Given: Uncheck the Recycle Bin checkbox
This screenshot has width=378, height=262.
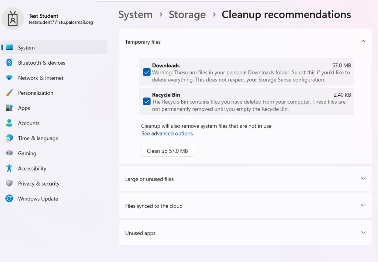Looking at the screenshot, I should pyautogui.click(x=147, y=101).
